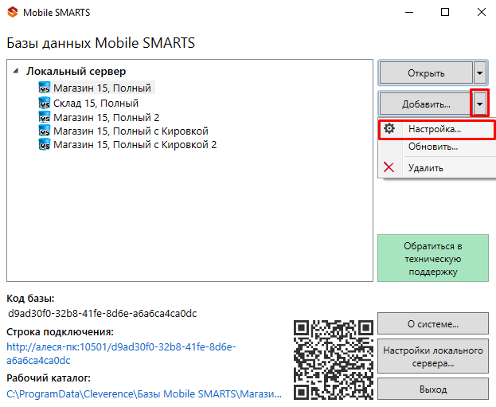
Task: Click the Выход button
Action: (x=433, y=389)
